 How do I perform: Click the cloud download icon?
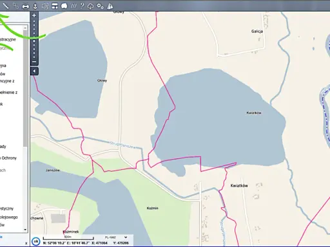[x=90, y=6]
